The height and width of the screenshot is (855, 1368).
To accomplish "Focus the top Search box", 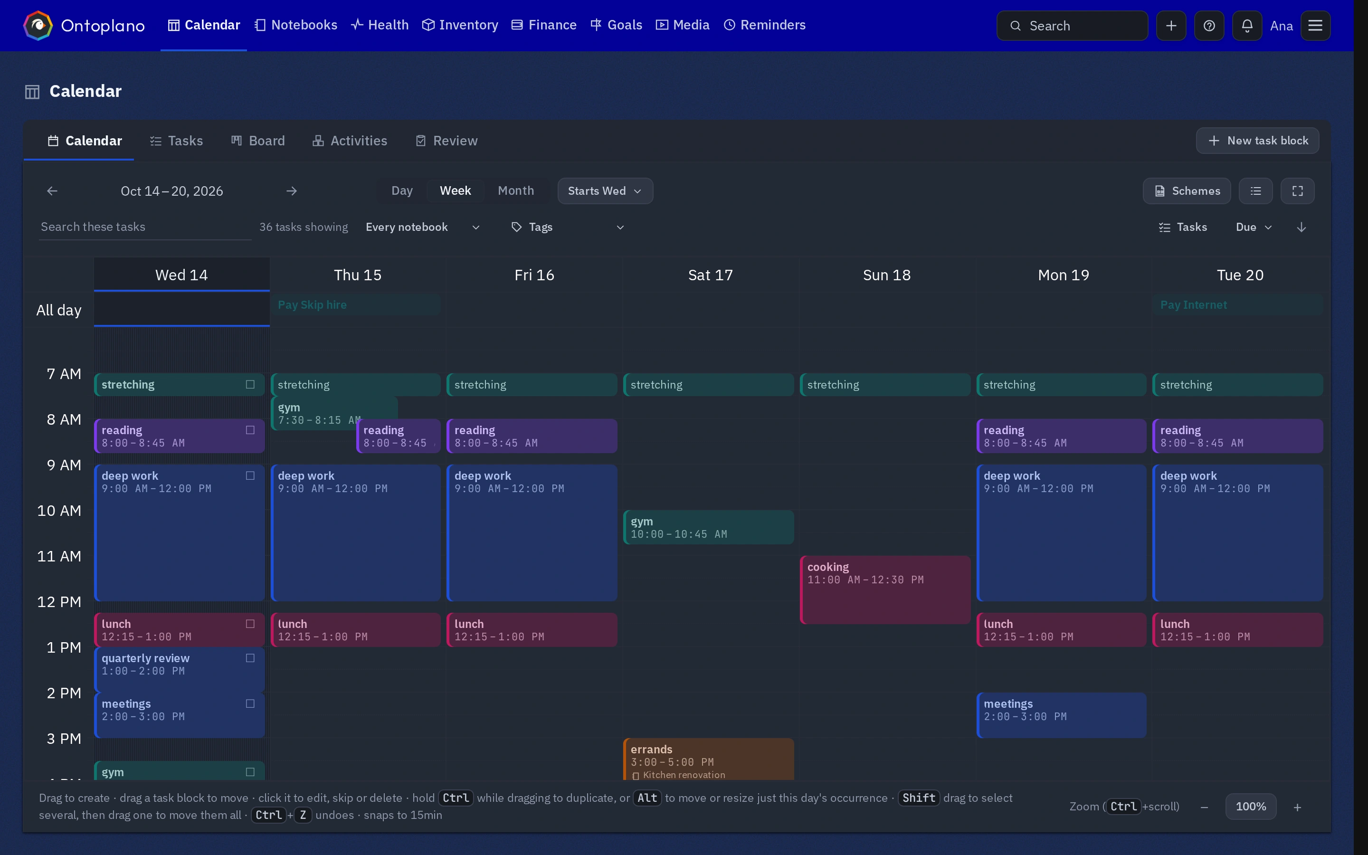I will coord(1073,26).
